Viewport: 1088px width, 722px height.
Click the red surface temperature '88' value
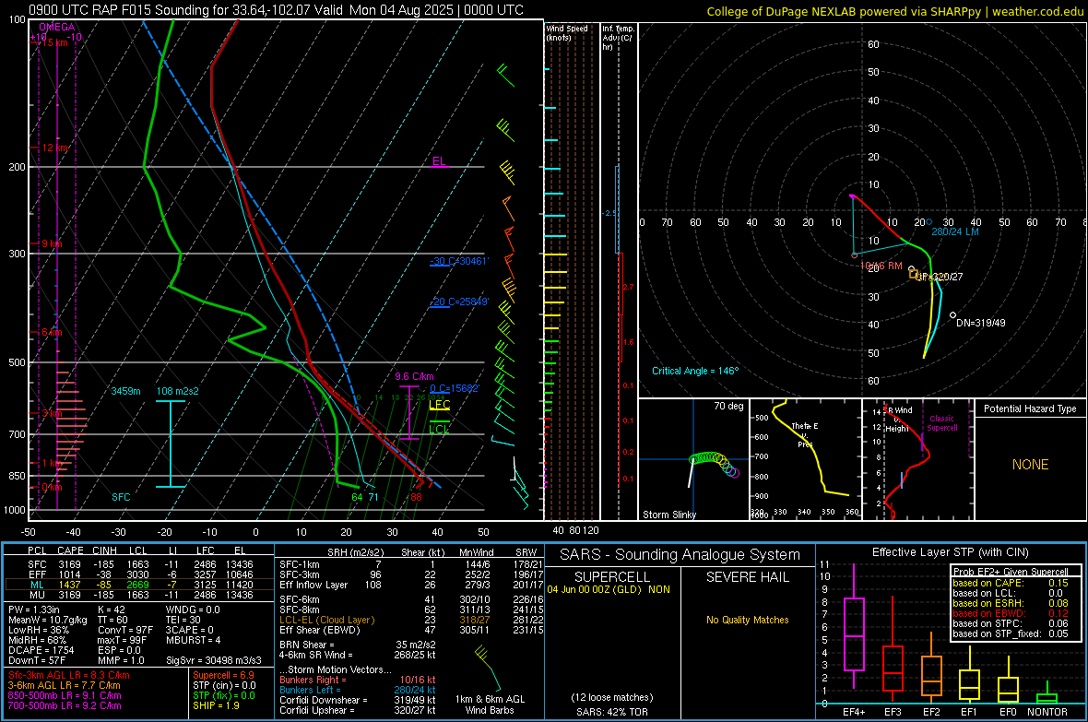click(x=416, y=497)
